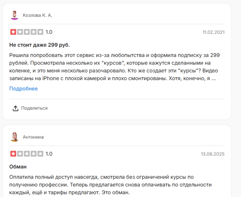Open the reviewer name Козлова К. А.
The width and height of the screenshot is (241, 197).
click(37, 15)
